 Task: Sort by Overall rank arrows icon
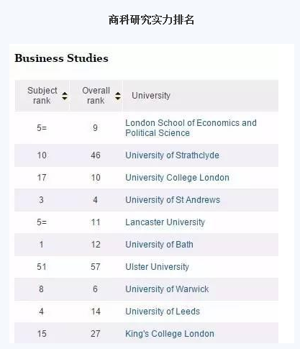tap(117, 96)
